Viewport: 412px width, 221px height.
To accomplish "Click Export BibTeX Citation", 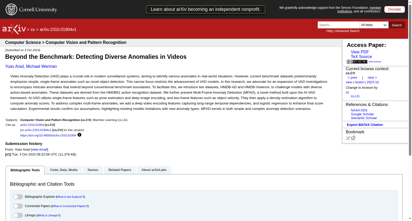I will coord(365,125).
